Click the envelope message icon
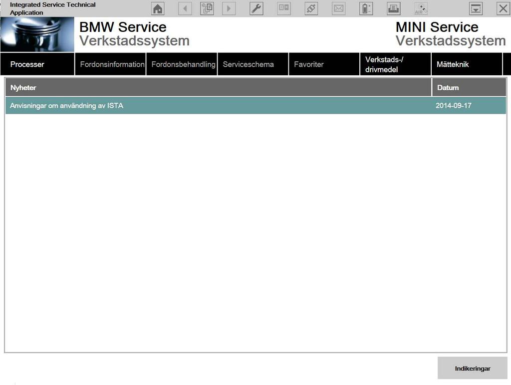 (x=339, y=8)
